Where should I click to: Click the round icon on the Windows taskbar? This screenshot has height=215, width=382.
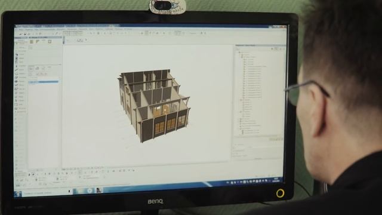[90, 191]
